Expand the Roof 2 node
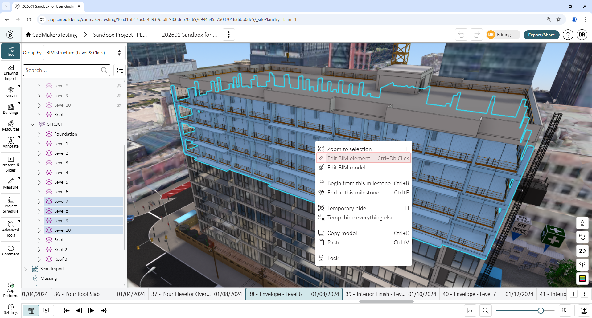 [x=39, y=250]
